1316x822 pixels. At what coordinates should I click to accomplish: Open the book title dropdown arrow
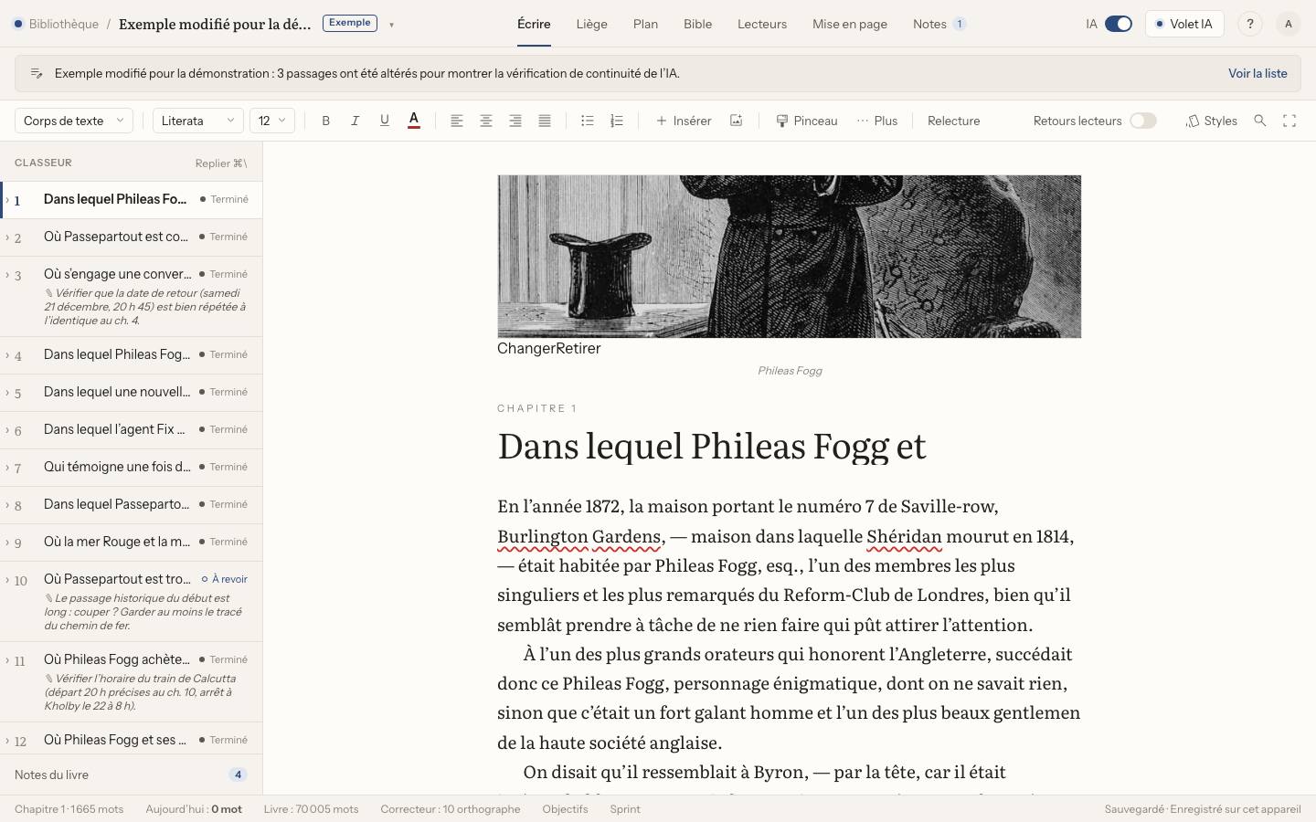click(391, 25)
